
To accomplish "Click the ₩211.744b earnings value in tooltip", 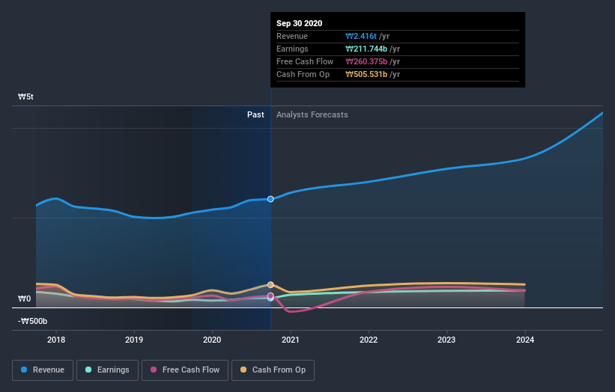I will click(366, 49).
